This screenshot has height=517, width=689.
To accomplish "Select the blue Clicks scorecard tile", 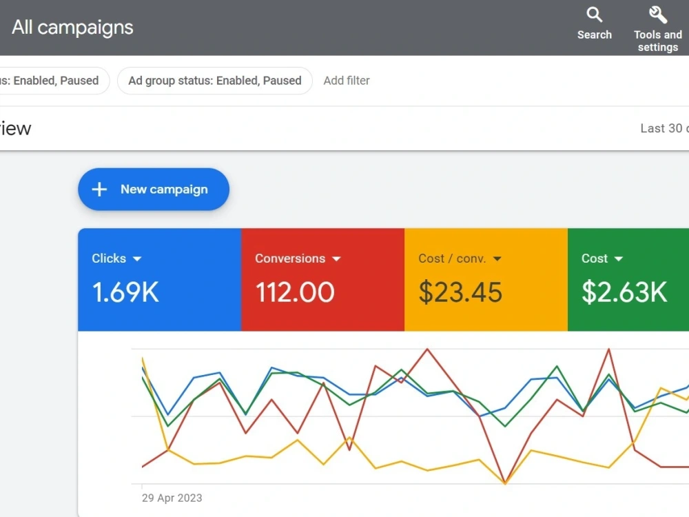I will coord(160,280).
